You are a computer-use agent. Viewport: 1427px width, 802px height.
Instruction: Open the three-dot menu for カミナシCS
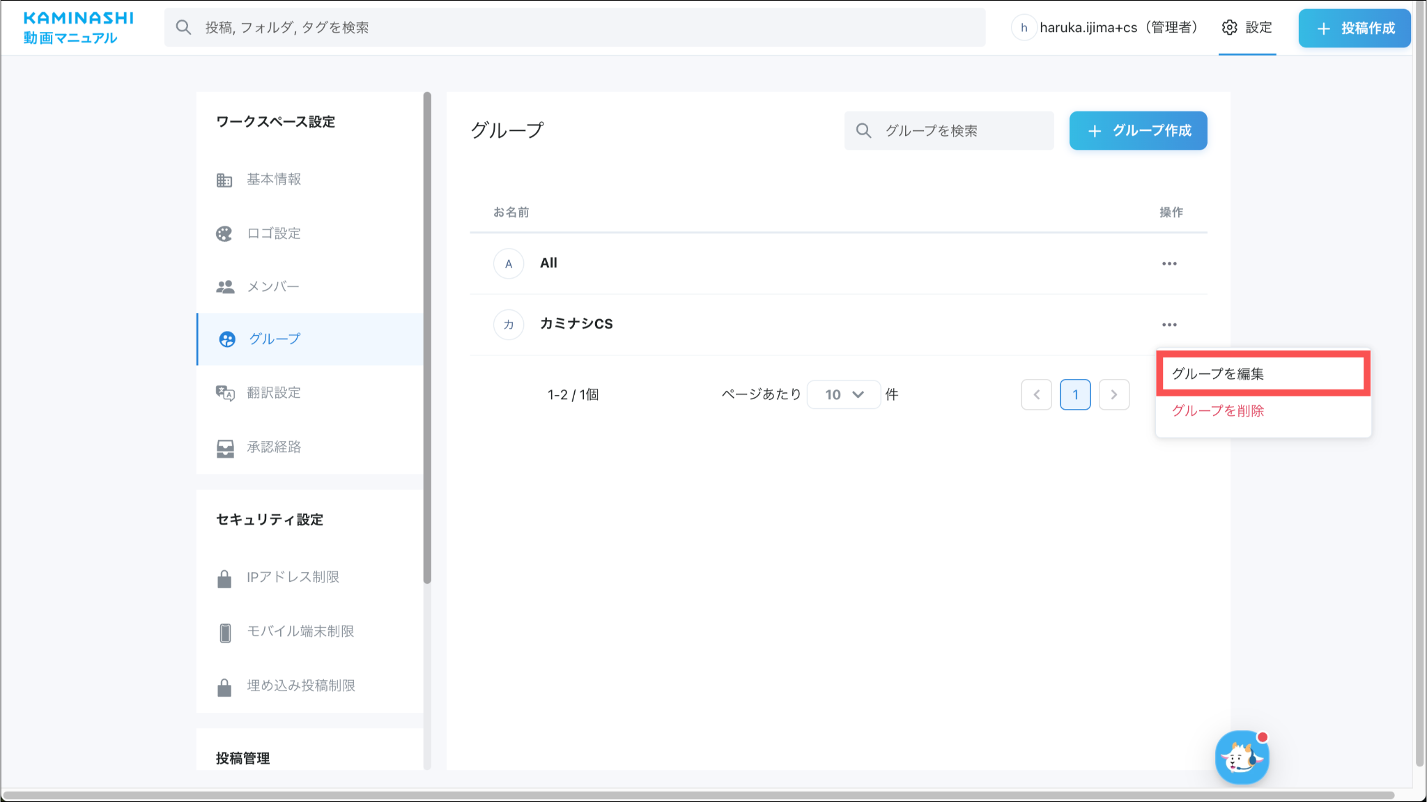point(1169,325)
